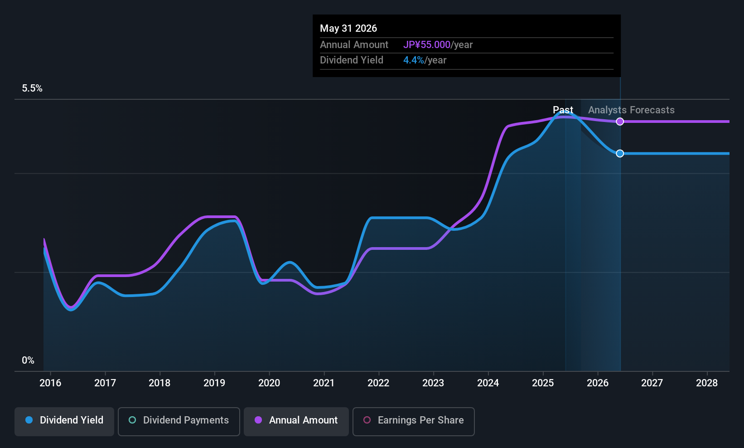Click the 2027 x-axis label

coord(652,383)
